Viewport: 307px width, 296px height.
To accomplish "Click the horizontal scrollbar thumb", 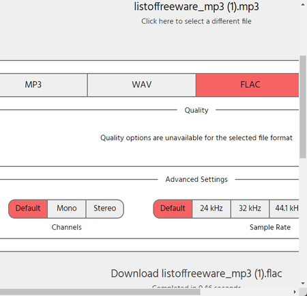I will [x=100, y=292].
